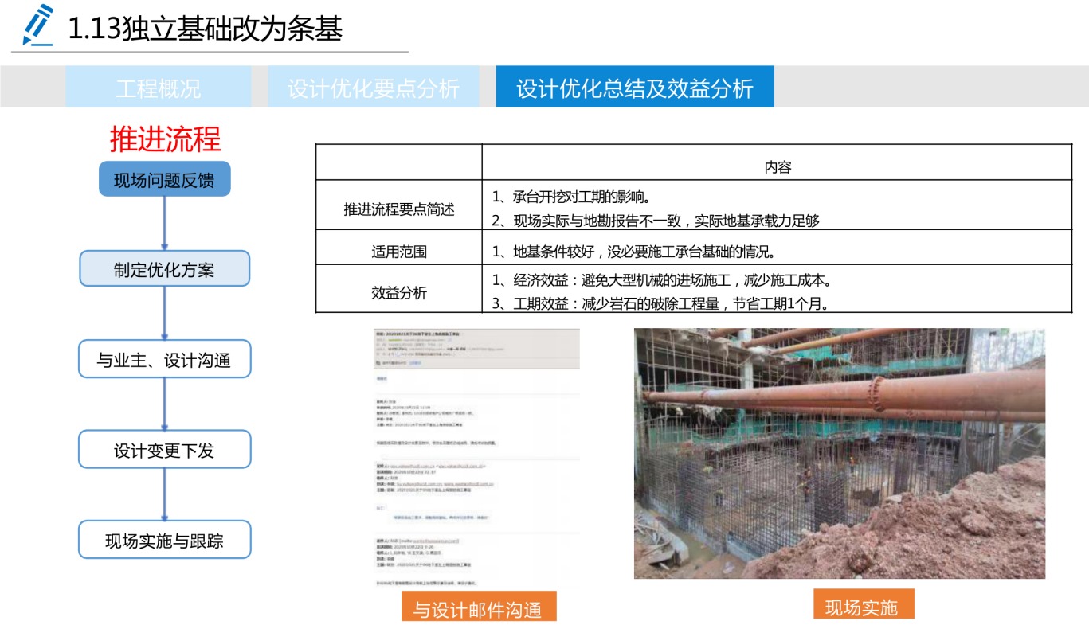
Task: Click the 现场问题反馈 flowchart box
Action: click(x=164, y=180)
